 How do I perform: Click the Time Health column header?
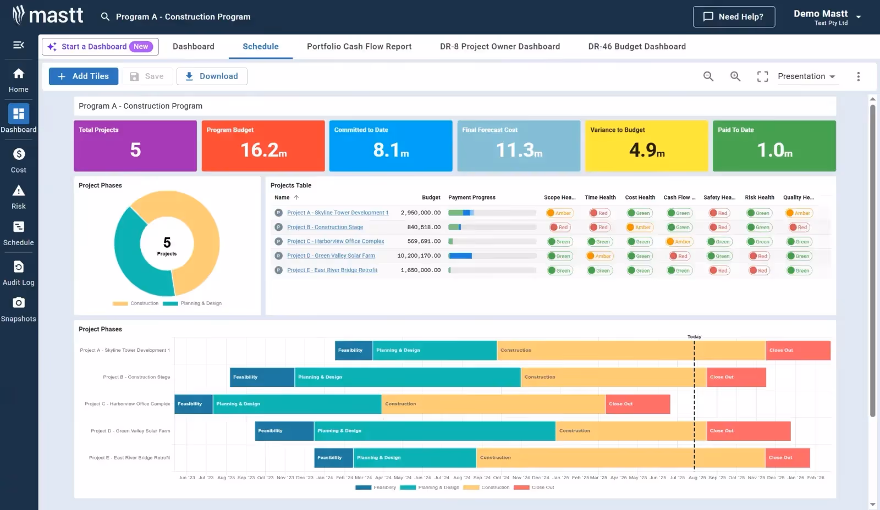[600, 197]
